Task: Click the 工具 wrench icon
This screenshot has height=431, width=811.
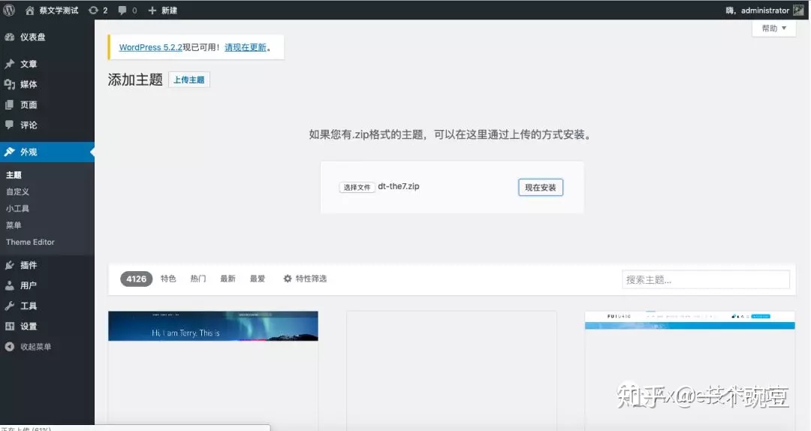Action: 9,306
